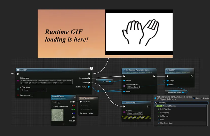This screenshot has width=210, height=136.
Task: Click Print String execution input pin
Action: pos(124,106)
